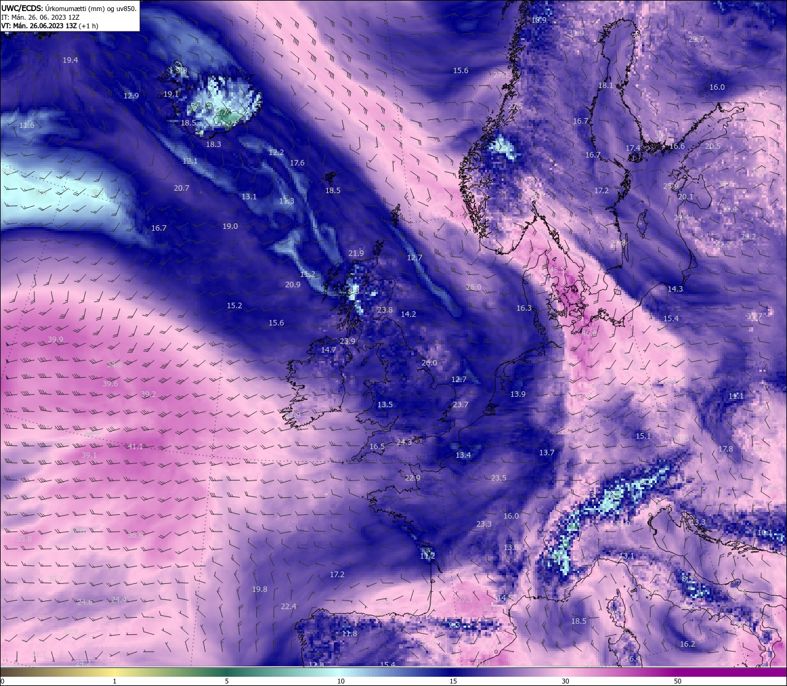787x686 pixels.
Task: Click the 17.4 value in the Baltic Sea
Action: pos(633,148)
